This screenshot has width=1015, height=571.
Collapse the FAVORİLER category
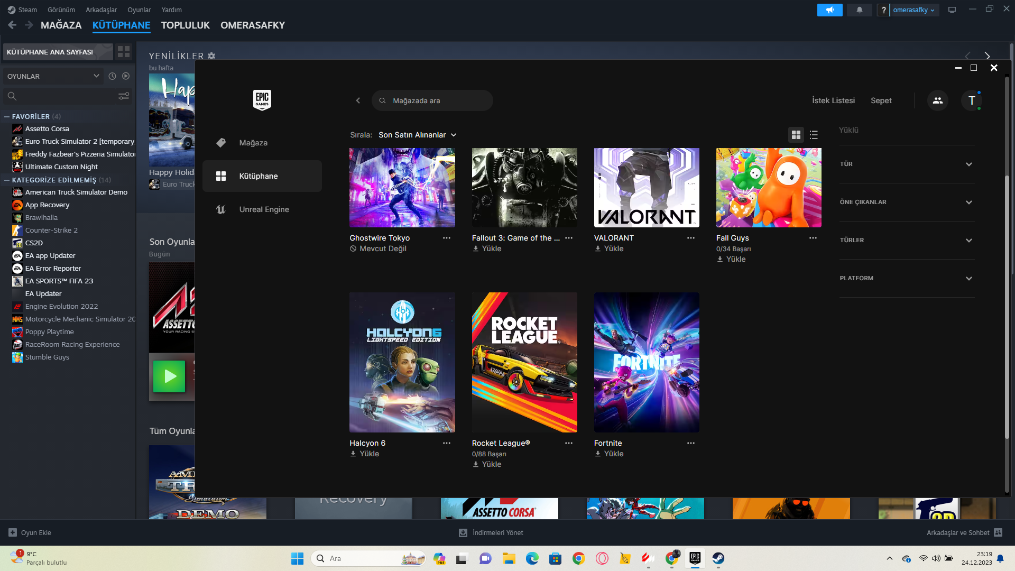click(7, 116)
